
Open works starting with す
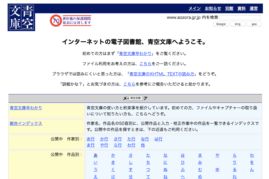(131, 170)
